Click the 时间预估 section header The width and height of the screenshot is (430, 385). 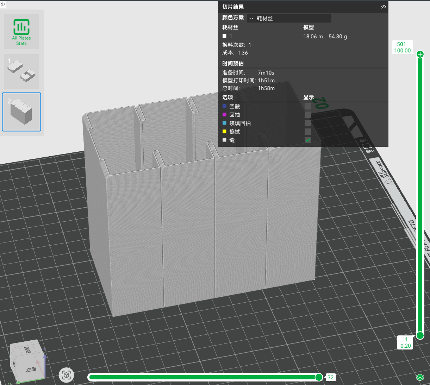[233, 63]
